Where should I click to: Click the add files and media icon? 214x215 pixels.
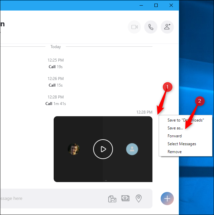click(112, 199)
